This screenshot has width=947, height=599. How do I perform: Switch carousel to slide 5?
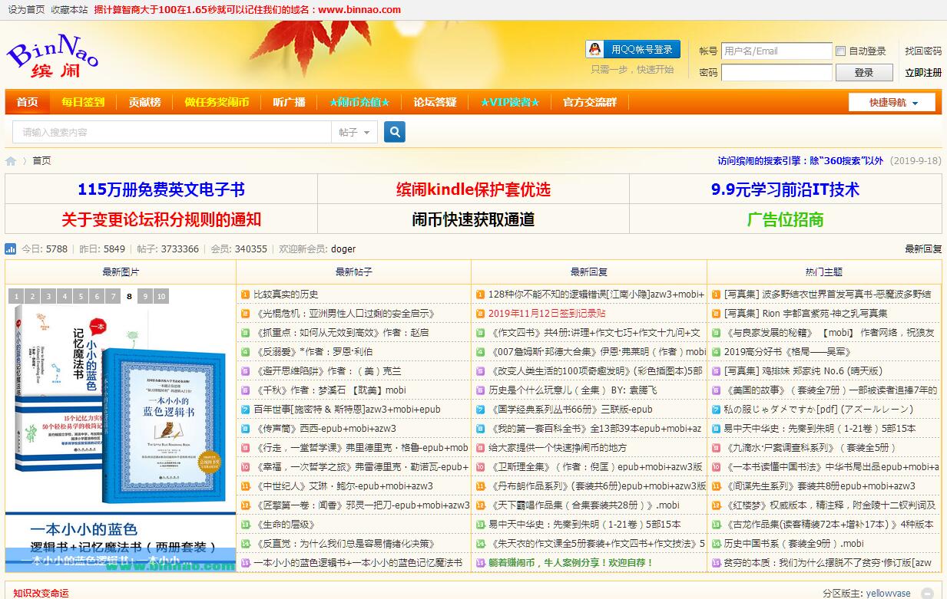tap(81, 297)
